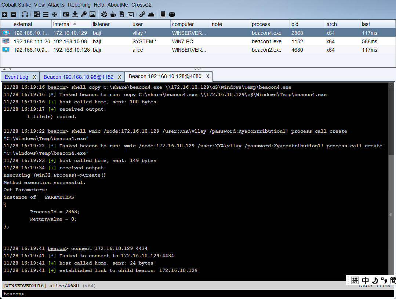Open Downloaded Files via the download icon
This screenshot has width=396, height=299.
pos(75,14)
